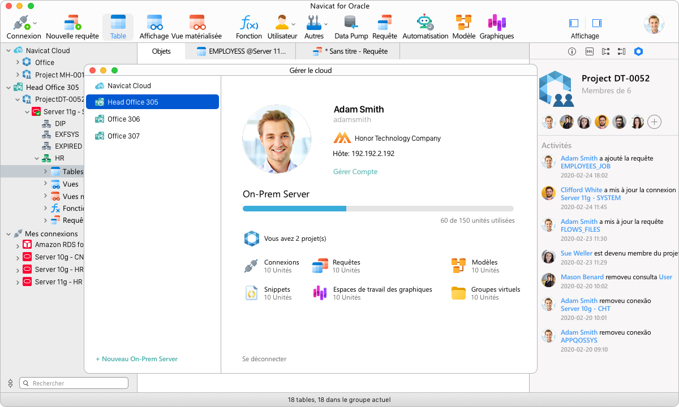Open Vue matérialisée in the toolbar
The width and height of the screenshot is (679, 407).
tap(196, 27)
